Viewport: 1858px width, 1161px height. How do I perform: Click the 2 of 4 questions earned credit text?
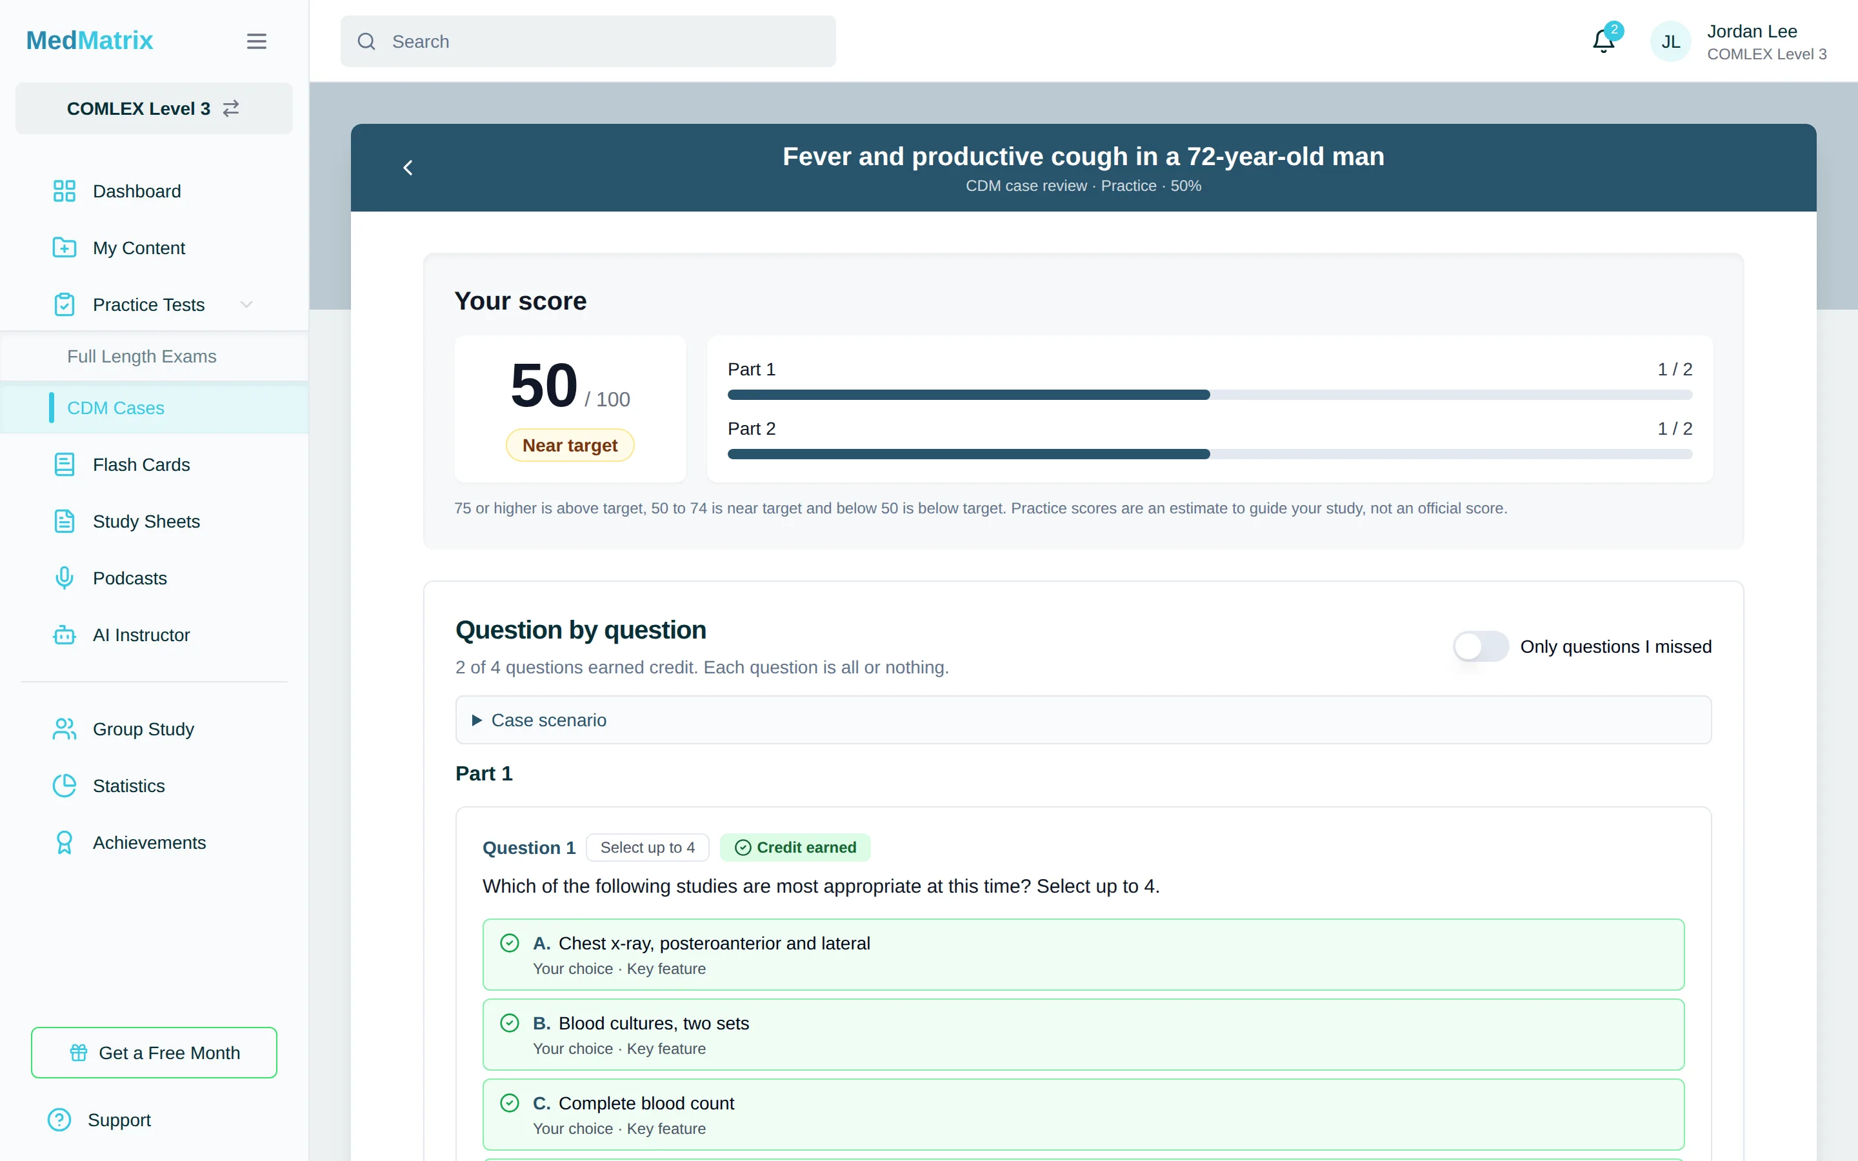point(702,668)
